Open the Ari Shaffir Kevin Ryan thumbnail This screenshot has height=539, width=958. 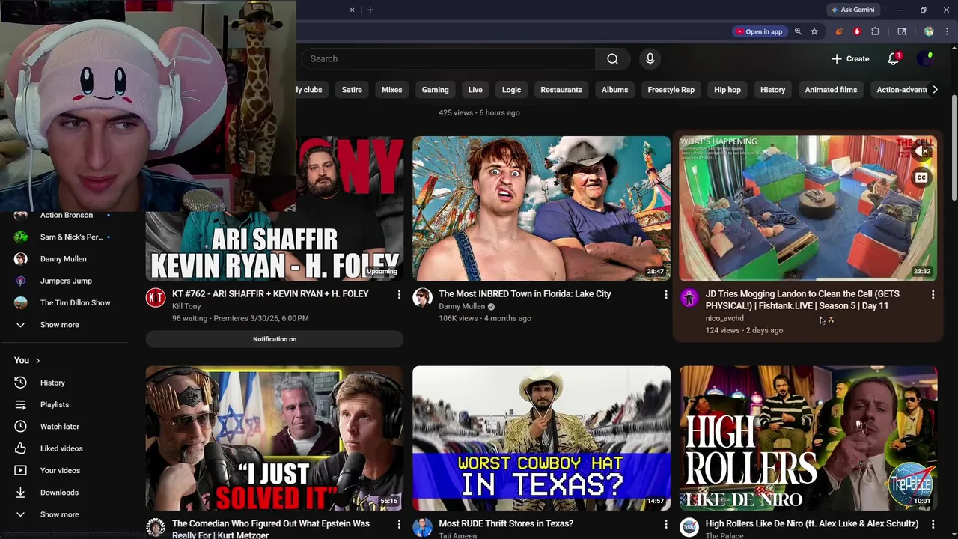pos(275,209)
